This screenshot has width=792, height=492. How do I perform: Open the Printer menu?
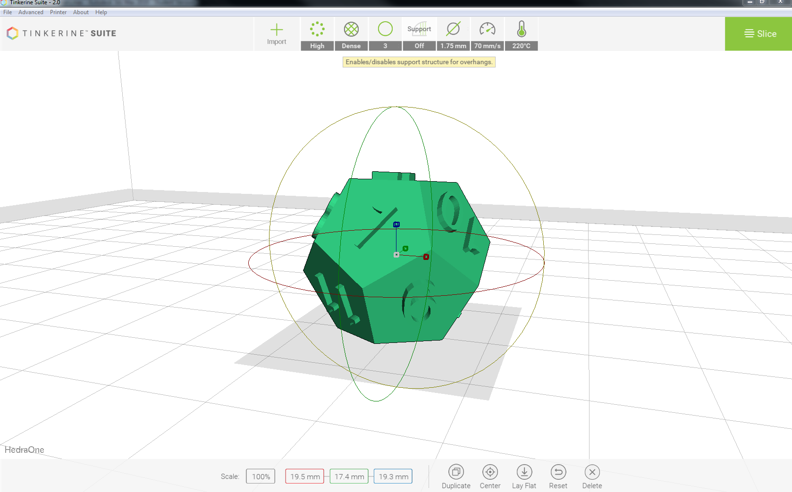(58, 12)
